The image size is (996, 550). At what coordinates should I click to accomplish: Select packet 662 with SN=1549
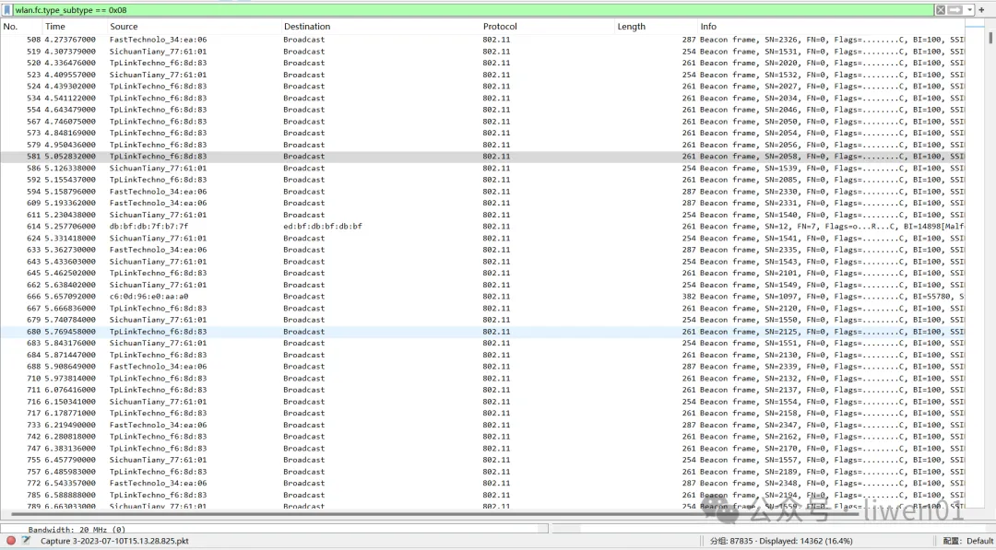[482, 285]
